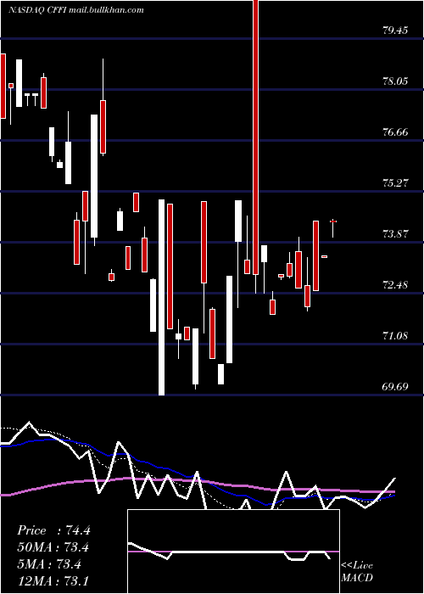Viewport: 424px width, 594px height.
Task: Click the tall white candlestick reaching down to 69.69
Action: [x=162, y=297]
